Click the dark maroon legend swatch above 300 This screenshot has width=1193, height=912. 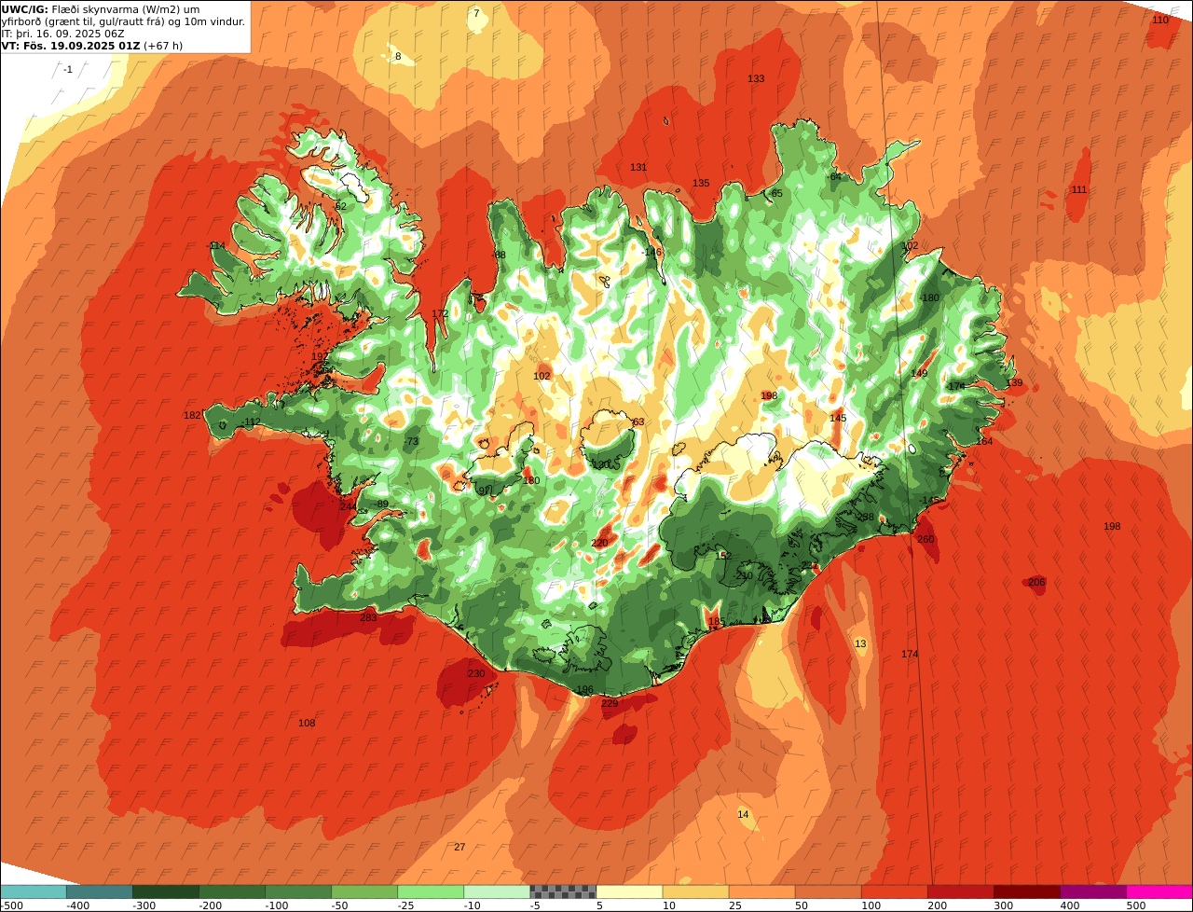coord(1027,891)
